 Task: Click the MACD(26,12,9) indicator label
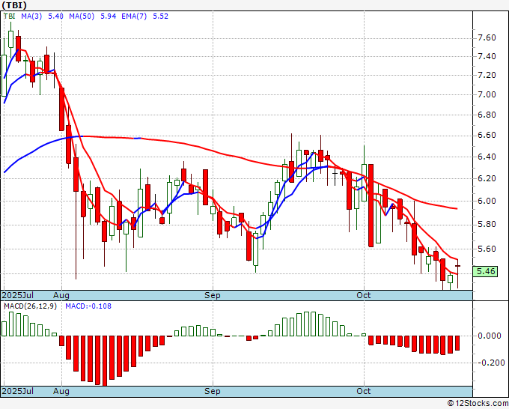tap(30, 306)
